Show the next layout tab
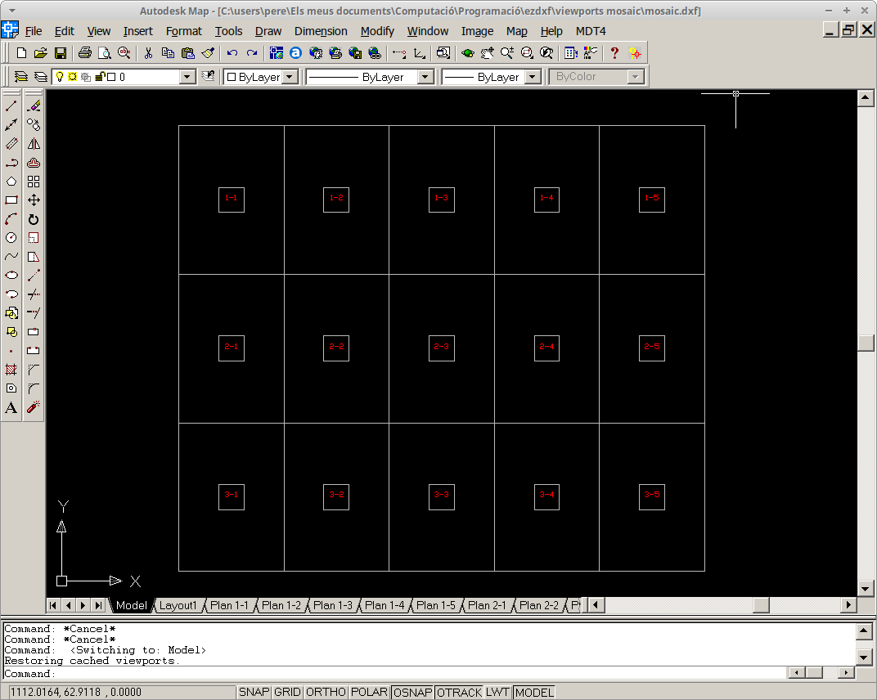Viewport: 877px width, 700px height. [83, 605]
